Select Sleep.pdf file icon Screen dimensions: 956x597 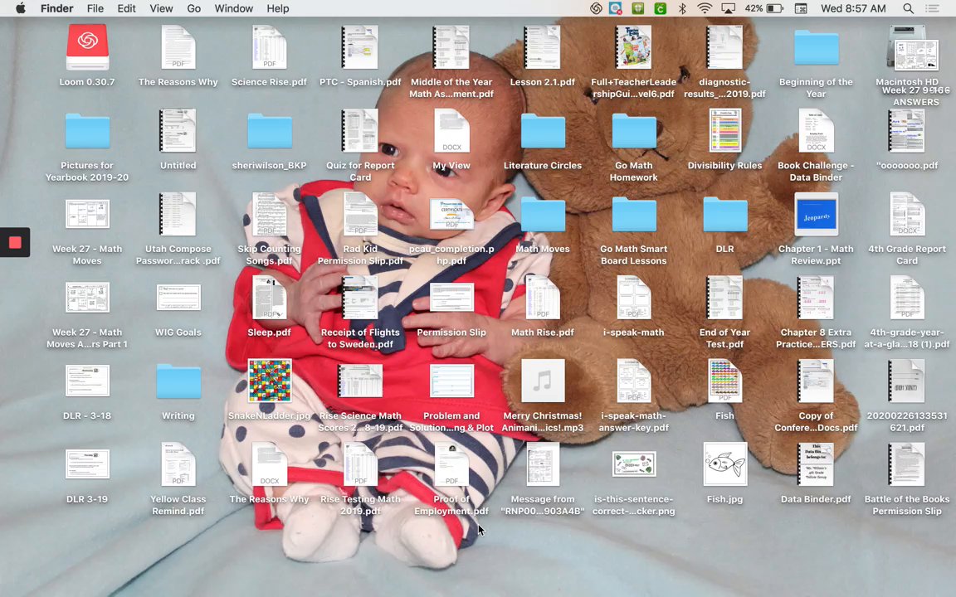tap(269, 298)
